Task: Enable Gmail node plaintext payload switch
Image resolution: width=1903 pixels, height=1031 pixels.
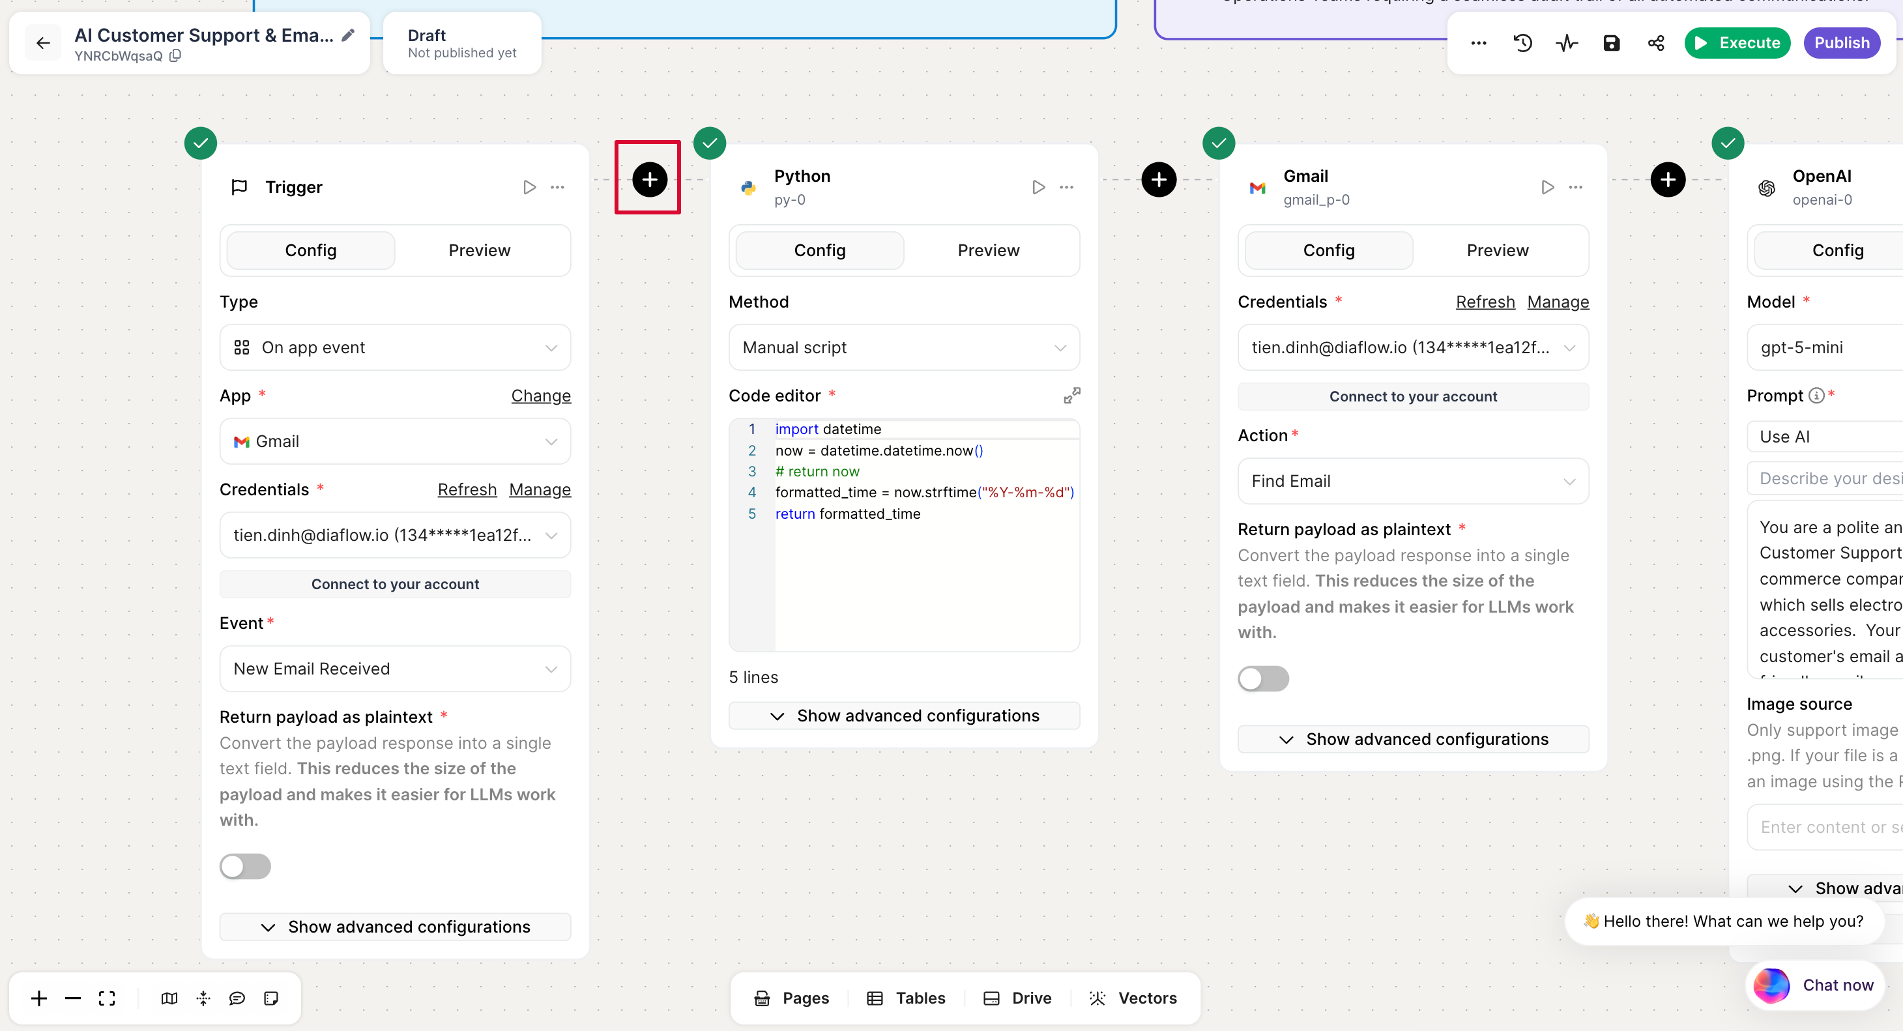Action: click(1263, 678)
